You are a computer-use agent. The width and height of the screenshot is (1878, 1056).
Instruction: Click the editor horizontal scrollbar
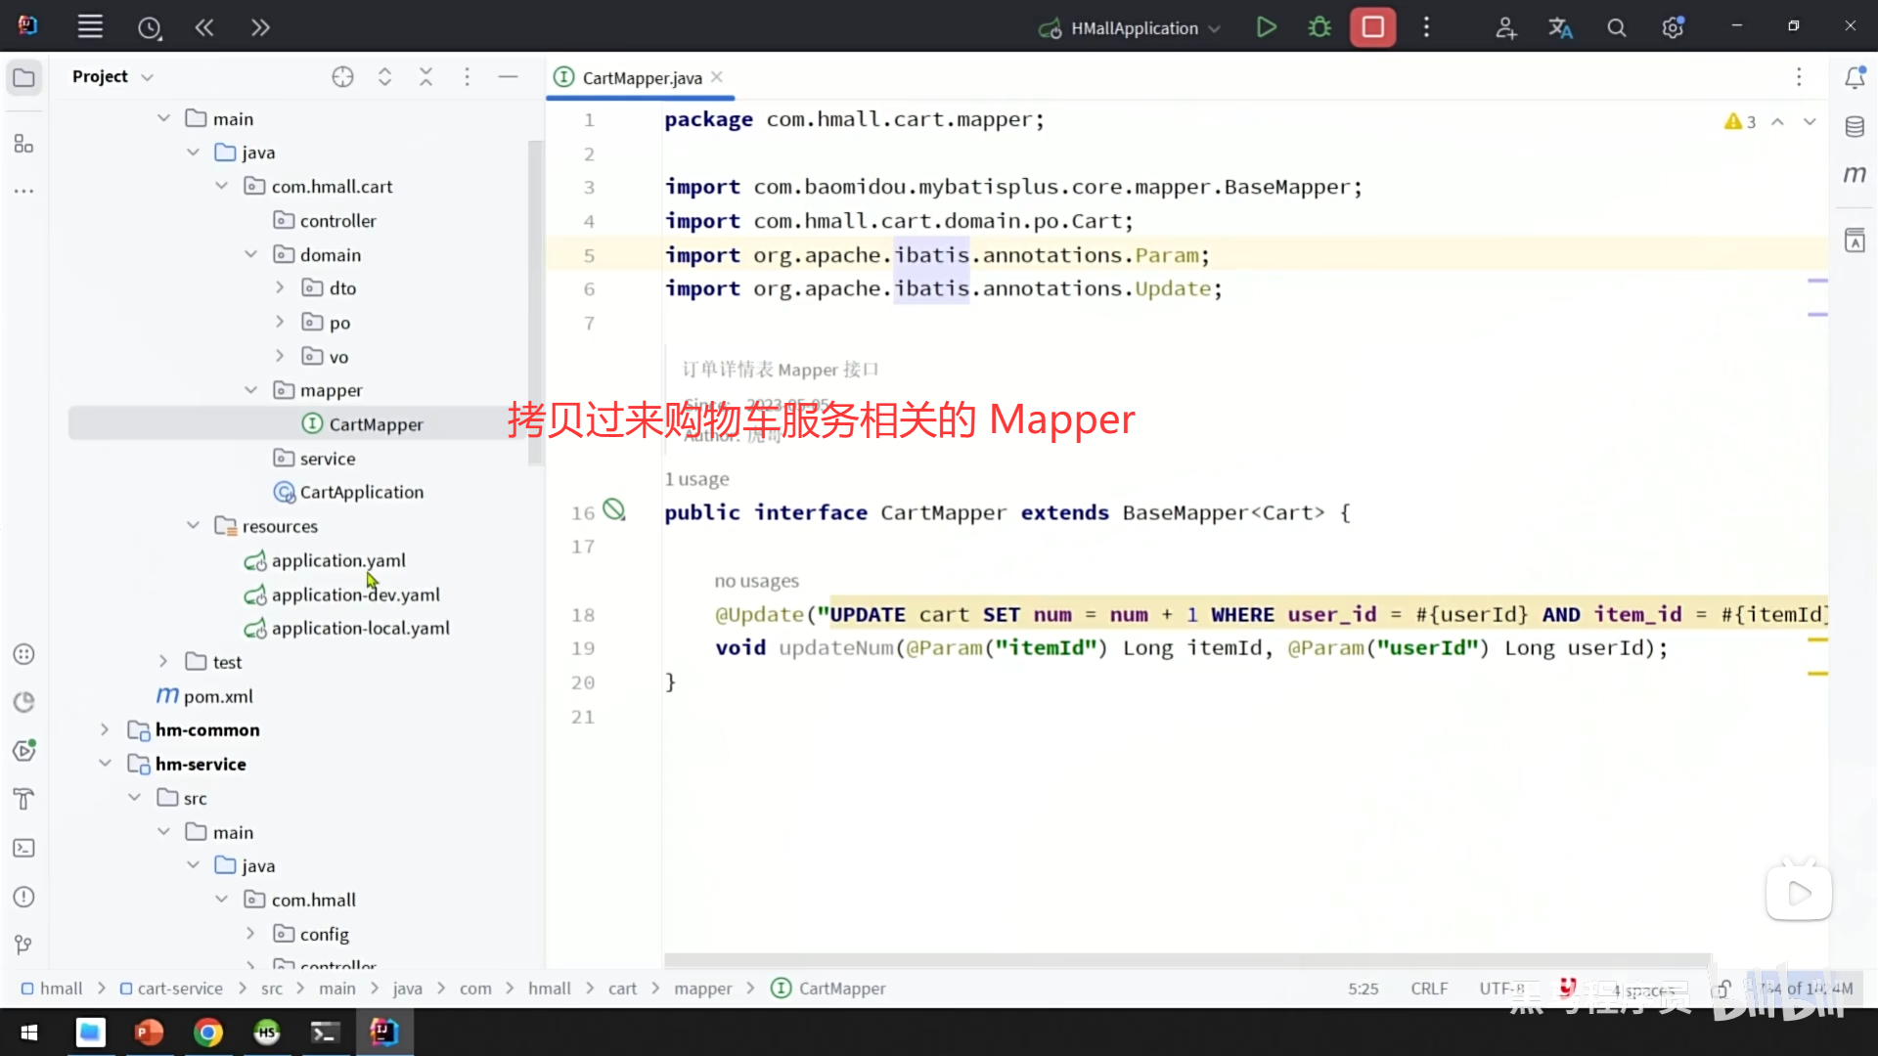[1187, 959]
